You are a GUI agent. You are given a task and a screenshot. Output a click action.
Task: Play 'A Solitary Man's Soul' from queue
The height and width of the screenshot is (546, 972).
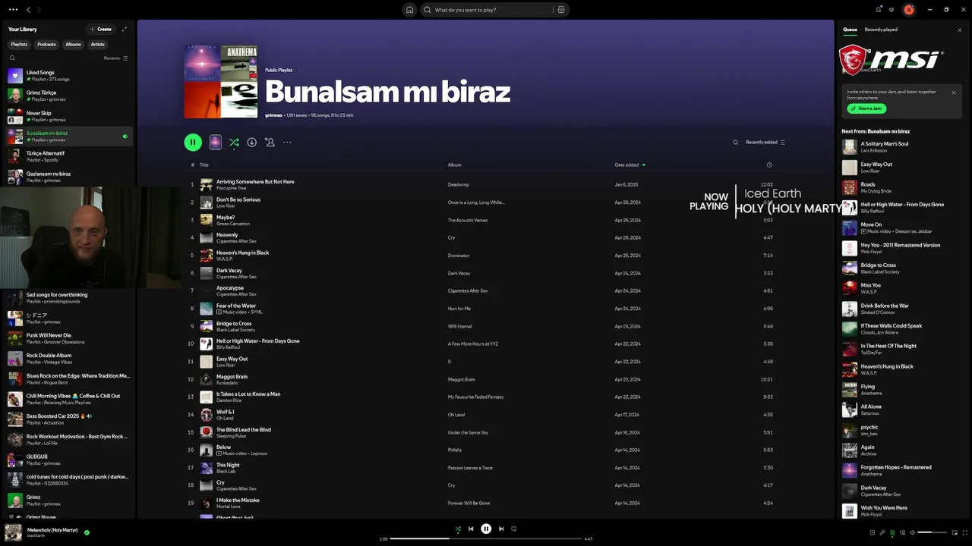click(901, 147)
